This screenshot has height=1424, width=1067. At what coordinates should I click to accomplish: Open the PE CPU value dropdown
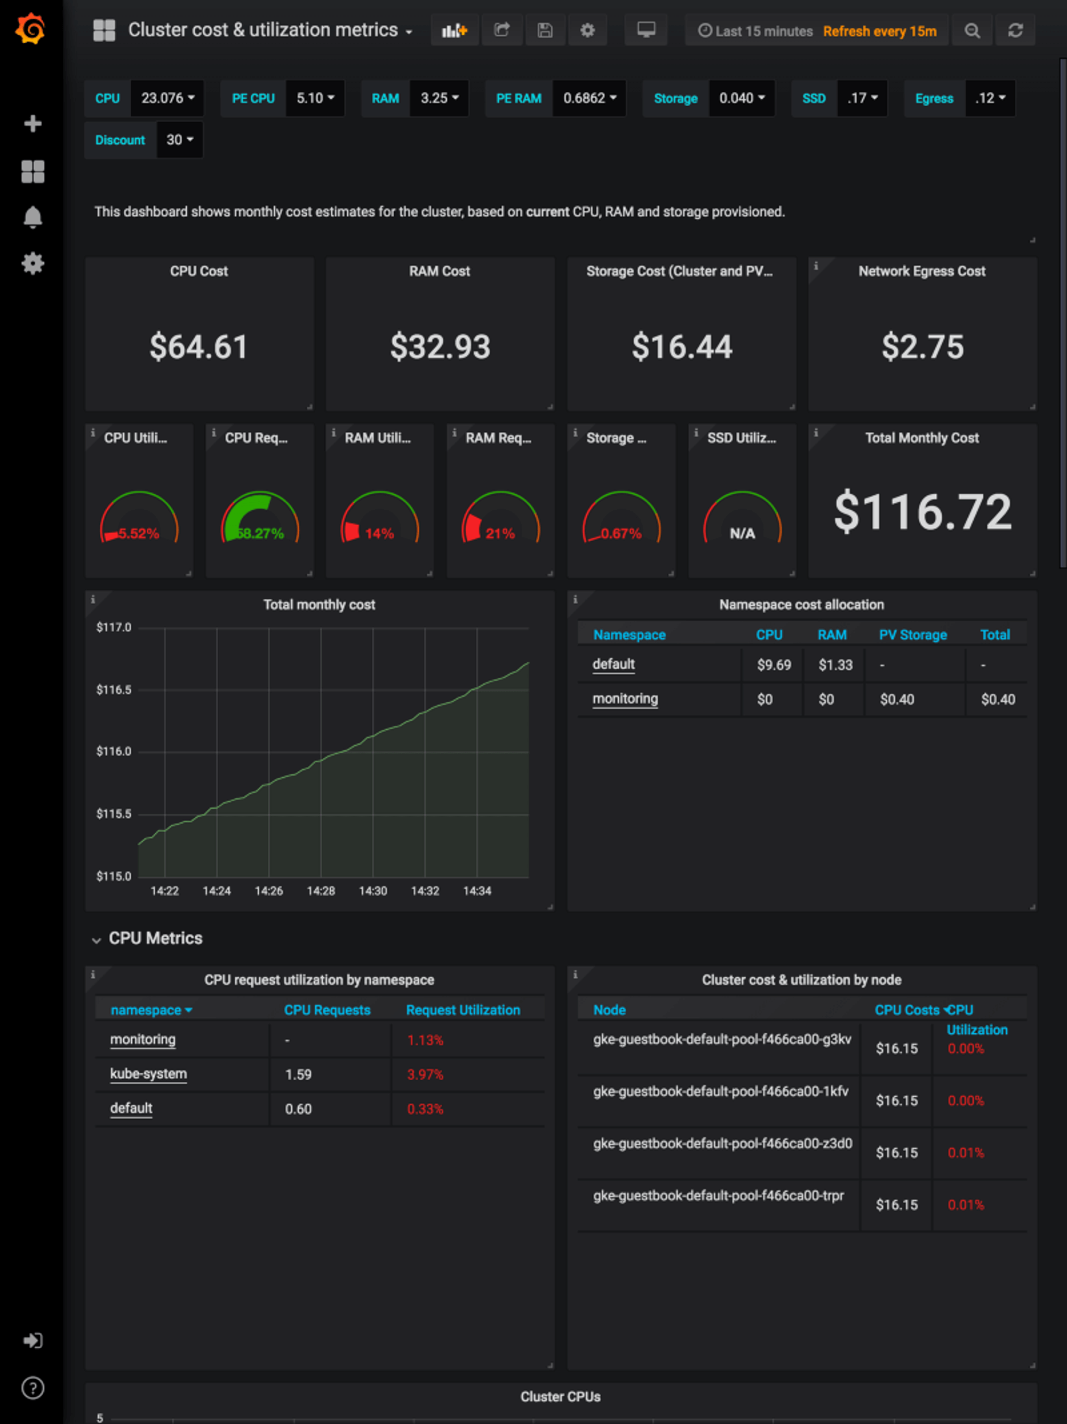(315, 98)
